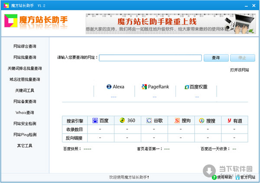Select 网站Ping检测 in the sidebar
The image size is (260, 183).
coord(25,134)
